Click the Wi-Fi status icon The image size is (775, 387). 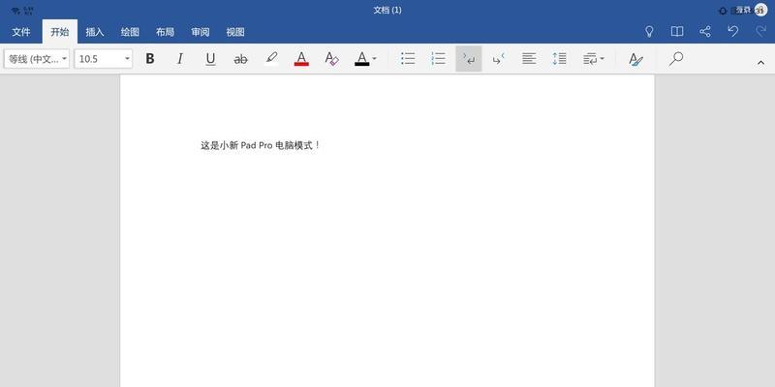pyautogui.click(x=15, y=11)
